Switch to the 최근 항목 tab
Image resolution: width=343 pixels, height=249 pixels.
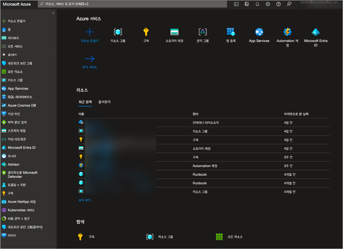[85, 102]
